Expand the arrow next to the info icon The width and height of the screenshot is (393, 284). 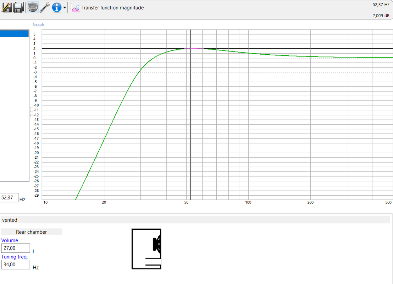(65, 7)
